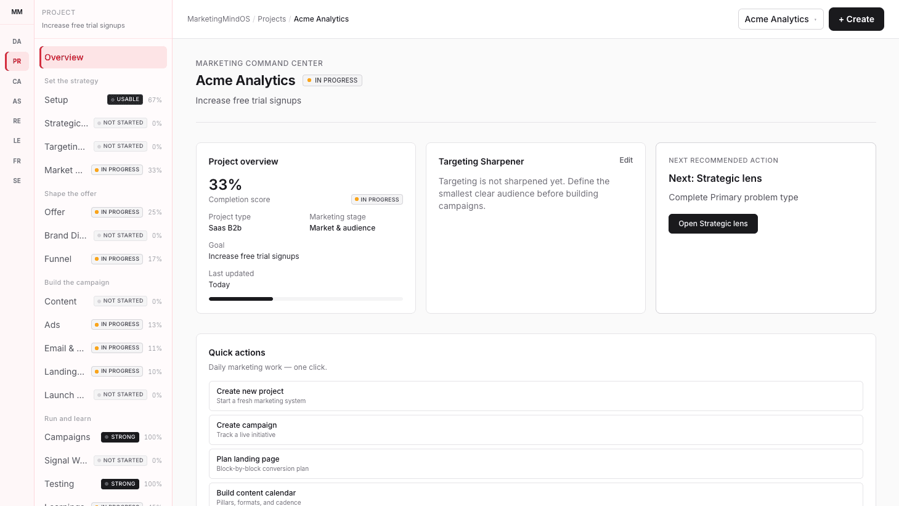Open the Offer section

[103, 212]
